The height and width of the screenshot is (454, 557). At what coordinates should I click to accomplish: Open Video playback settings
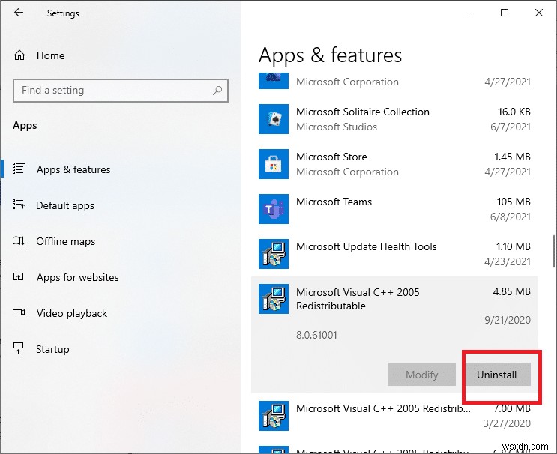[x=71, y=313]
